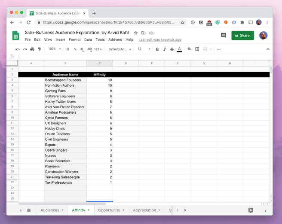The width and height of the screenshot is (282, 224).
Task: Add a new sheet with plus button
Action: coord(21,210)
